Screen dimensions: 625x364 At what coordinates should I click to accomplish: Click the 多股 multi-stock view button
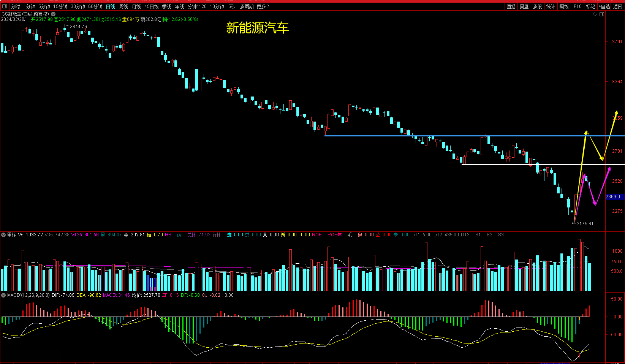[537, 6]
